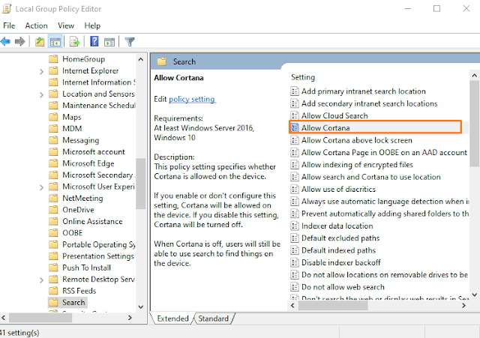Screen dimensions: 480x338
Task: Select the Presentation Settings folder
Action: (98, 256)
